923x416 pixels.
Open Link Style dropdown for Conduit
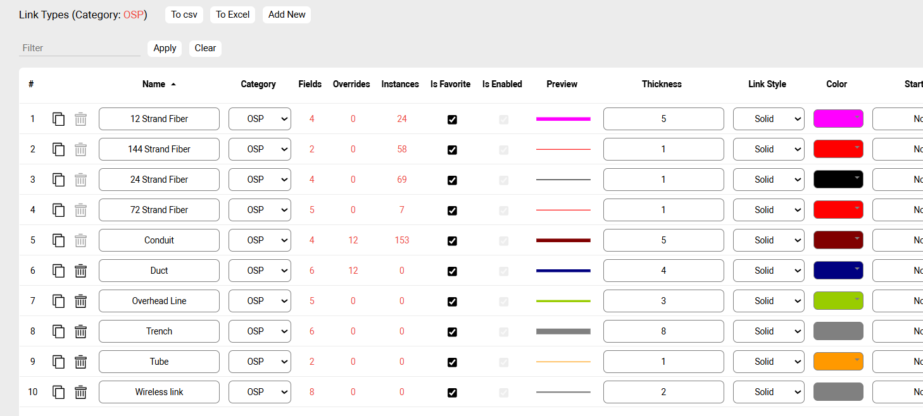[768, 240]
